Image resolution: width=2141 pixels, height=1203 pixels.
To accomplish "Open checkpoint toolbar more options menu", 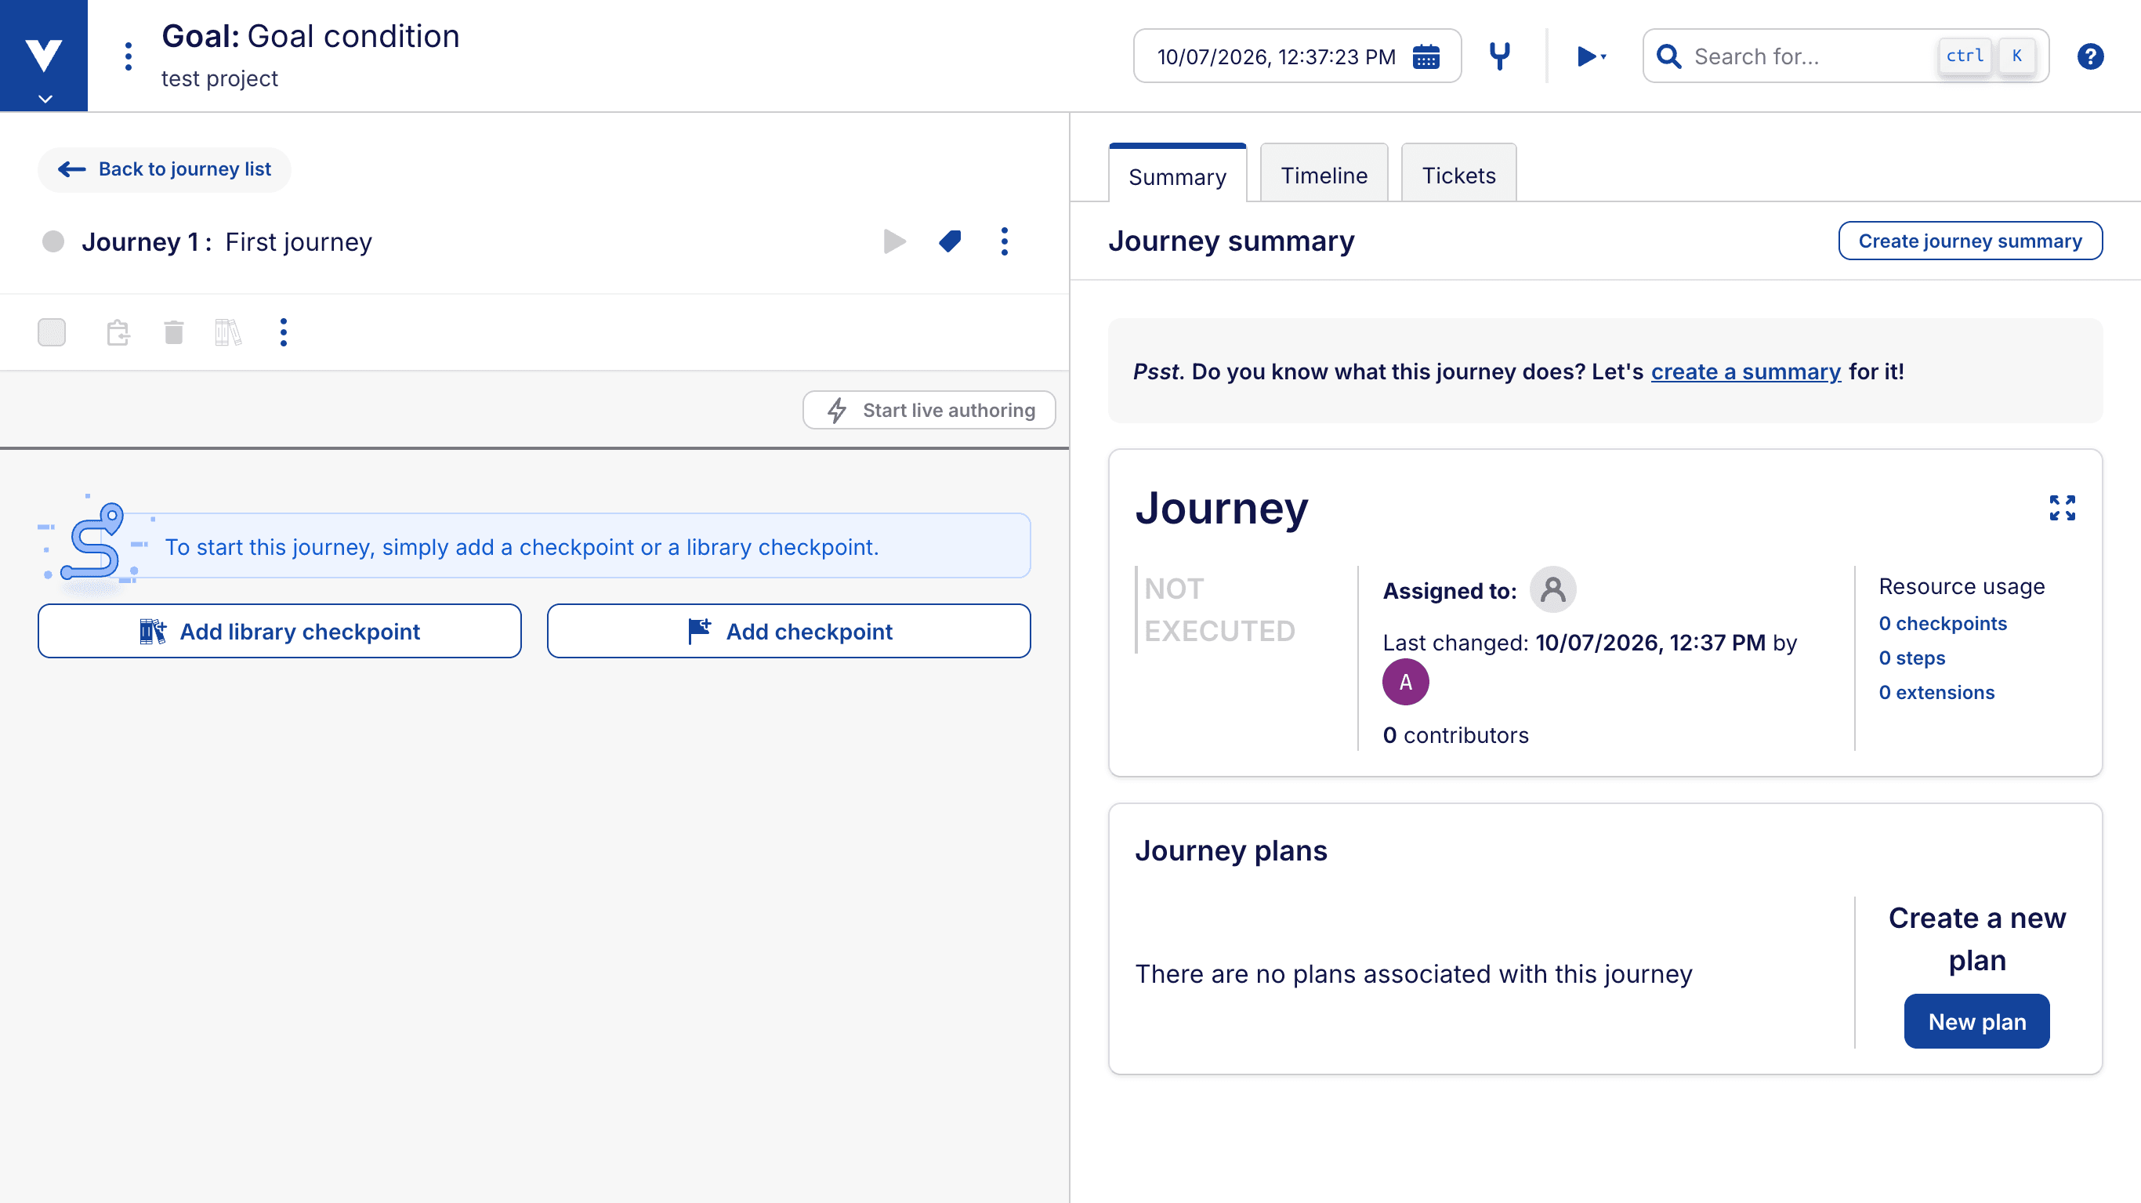I will [284, 332].
